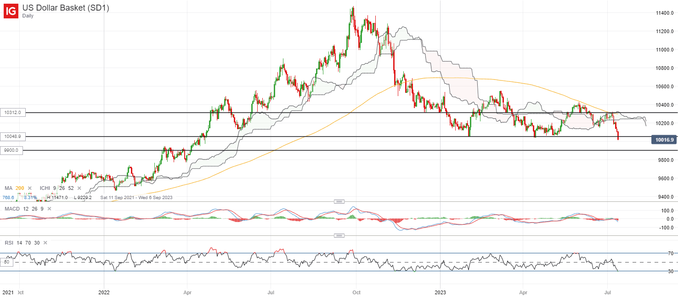Viewport: 678px width, 297px height.
Task: Click the 768.6 change value
Action: (9, 197)
